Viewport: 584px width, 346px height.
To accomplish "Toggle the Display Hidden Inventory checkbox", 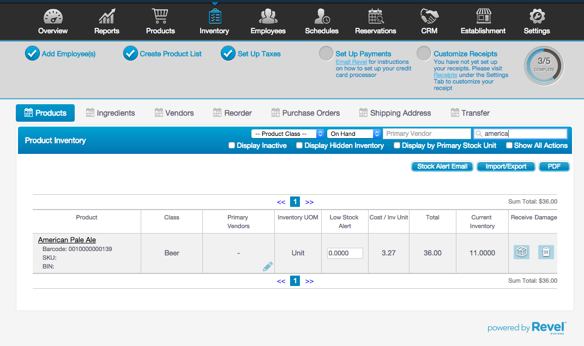I will tap(299, 146).
